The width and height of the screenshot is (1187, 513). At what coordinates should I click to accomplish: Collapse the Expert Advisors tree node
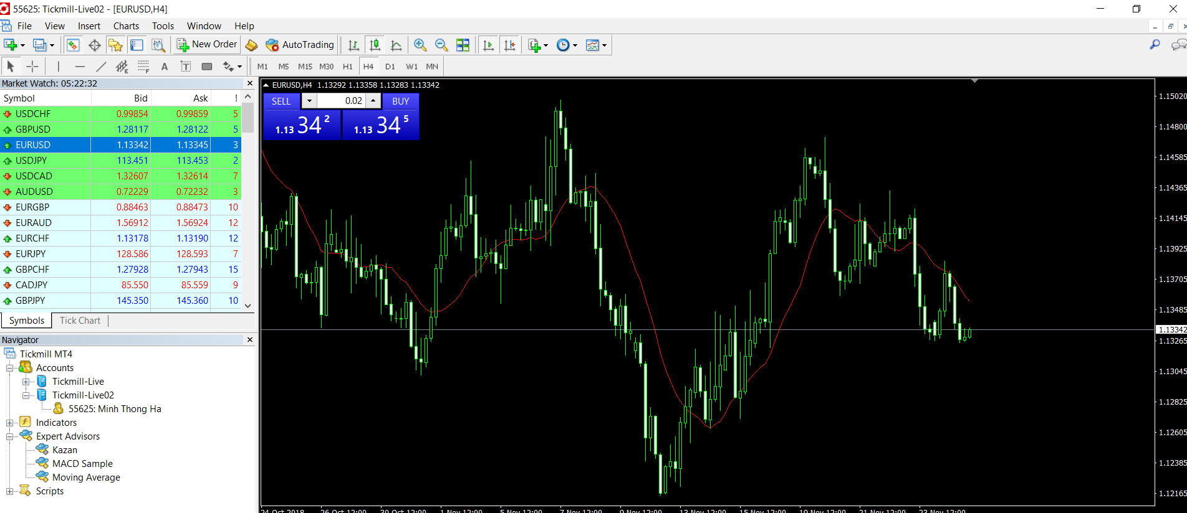[x=10, y=436]
